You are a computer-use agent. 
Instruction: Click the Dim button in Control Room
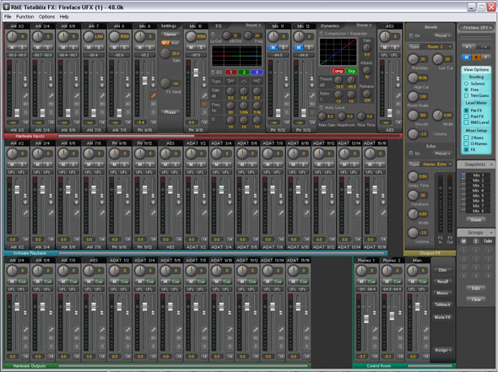point(442,270)
